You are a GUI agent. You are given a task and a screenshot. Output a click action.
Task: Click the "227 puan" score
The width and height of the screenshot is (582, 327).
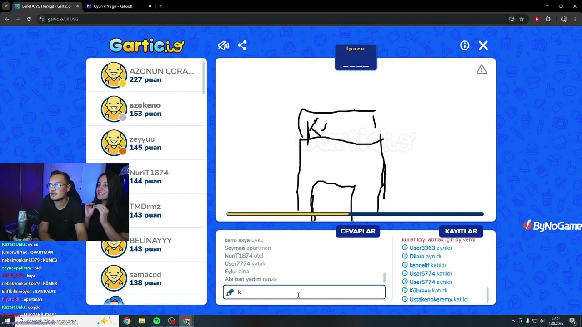tap(145, 80)
